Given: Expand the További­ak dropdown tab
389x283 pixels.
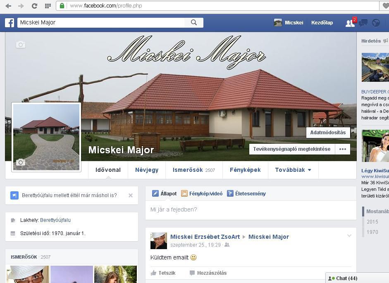Looking at the screenshot, I should click(x=293, y=170).
